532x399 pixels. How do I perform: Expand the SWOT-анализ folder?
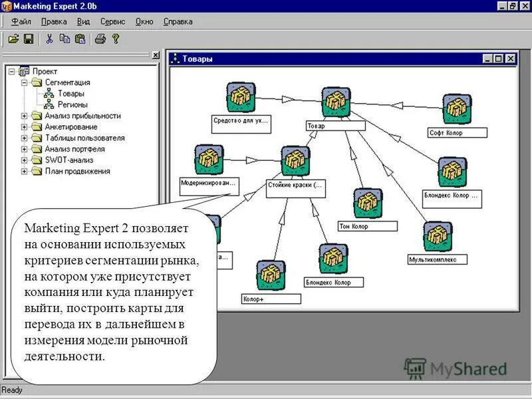(24, 160)
